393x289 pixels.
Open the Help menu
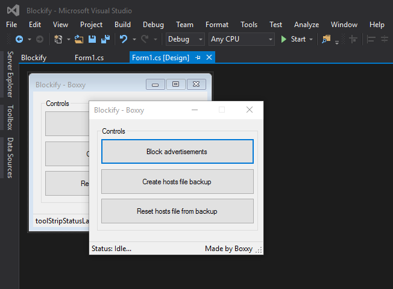(377, 25)
